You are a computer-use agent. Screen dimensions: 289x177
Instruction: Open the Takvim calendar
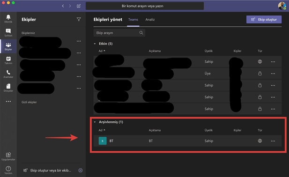tap(8, 60)
